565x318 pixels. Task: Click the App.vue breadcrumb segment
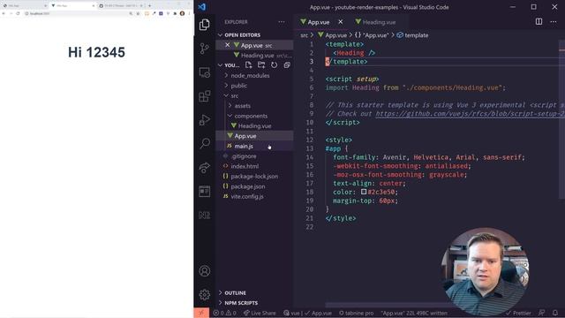click(332, 35)
